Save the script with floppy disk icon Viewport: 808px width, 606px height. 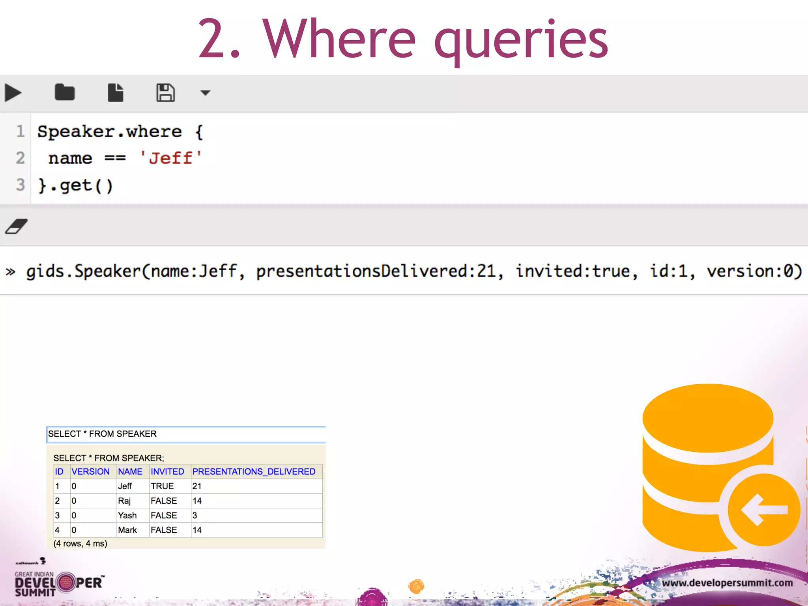click(x=165, y=93)
